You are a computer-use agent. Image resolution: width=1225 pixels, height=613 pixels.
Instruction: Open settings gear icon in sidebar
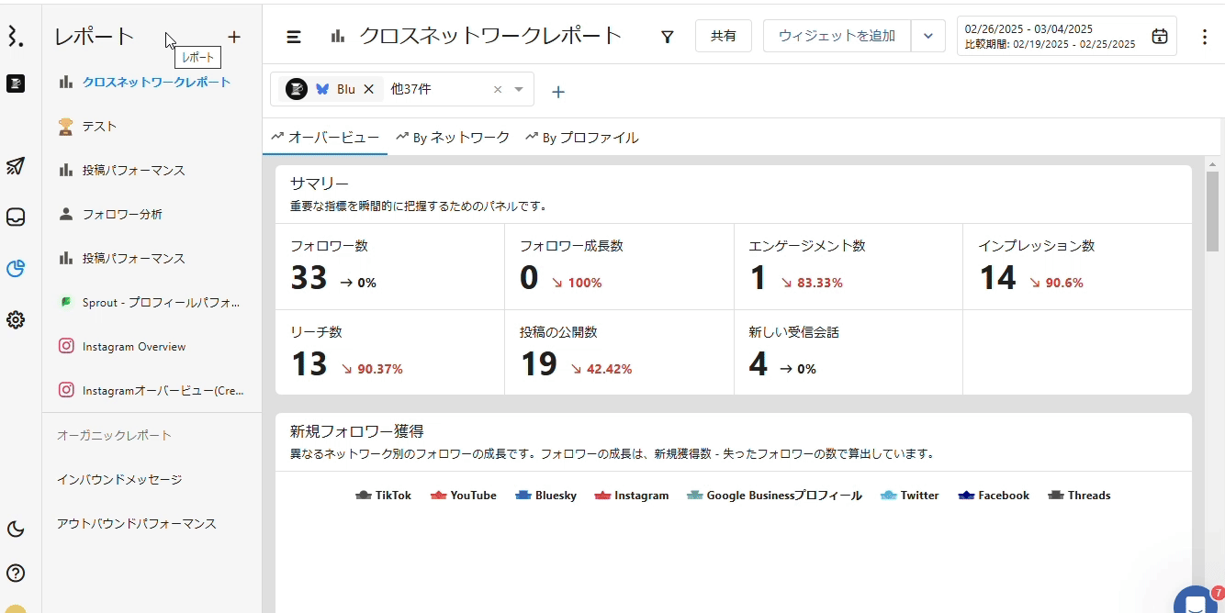point(16,320)
